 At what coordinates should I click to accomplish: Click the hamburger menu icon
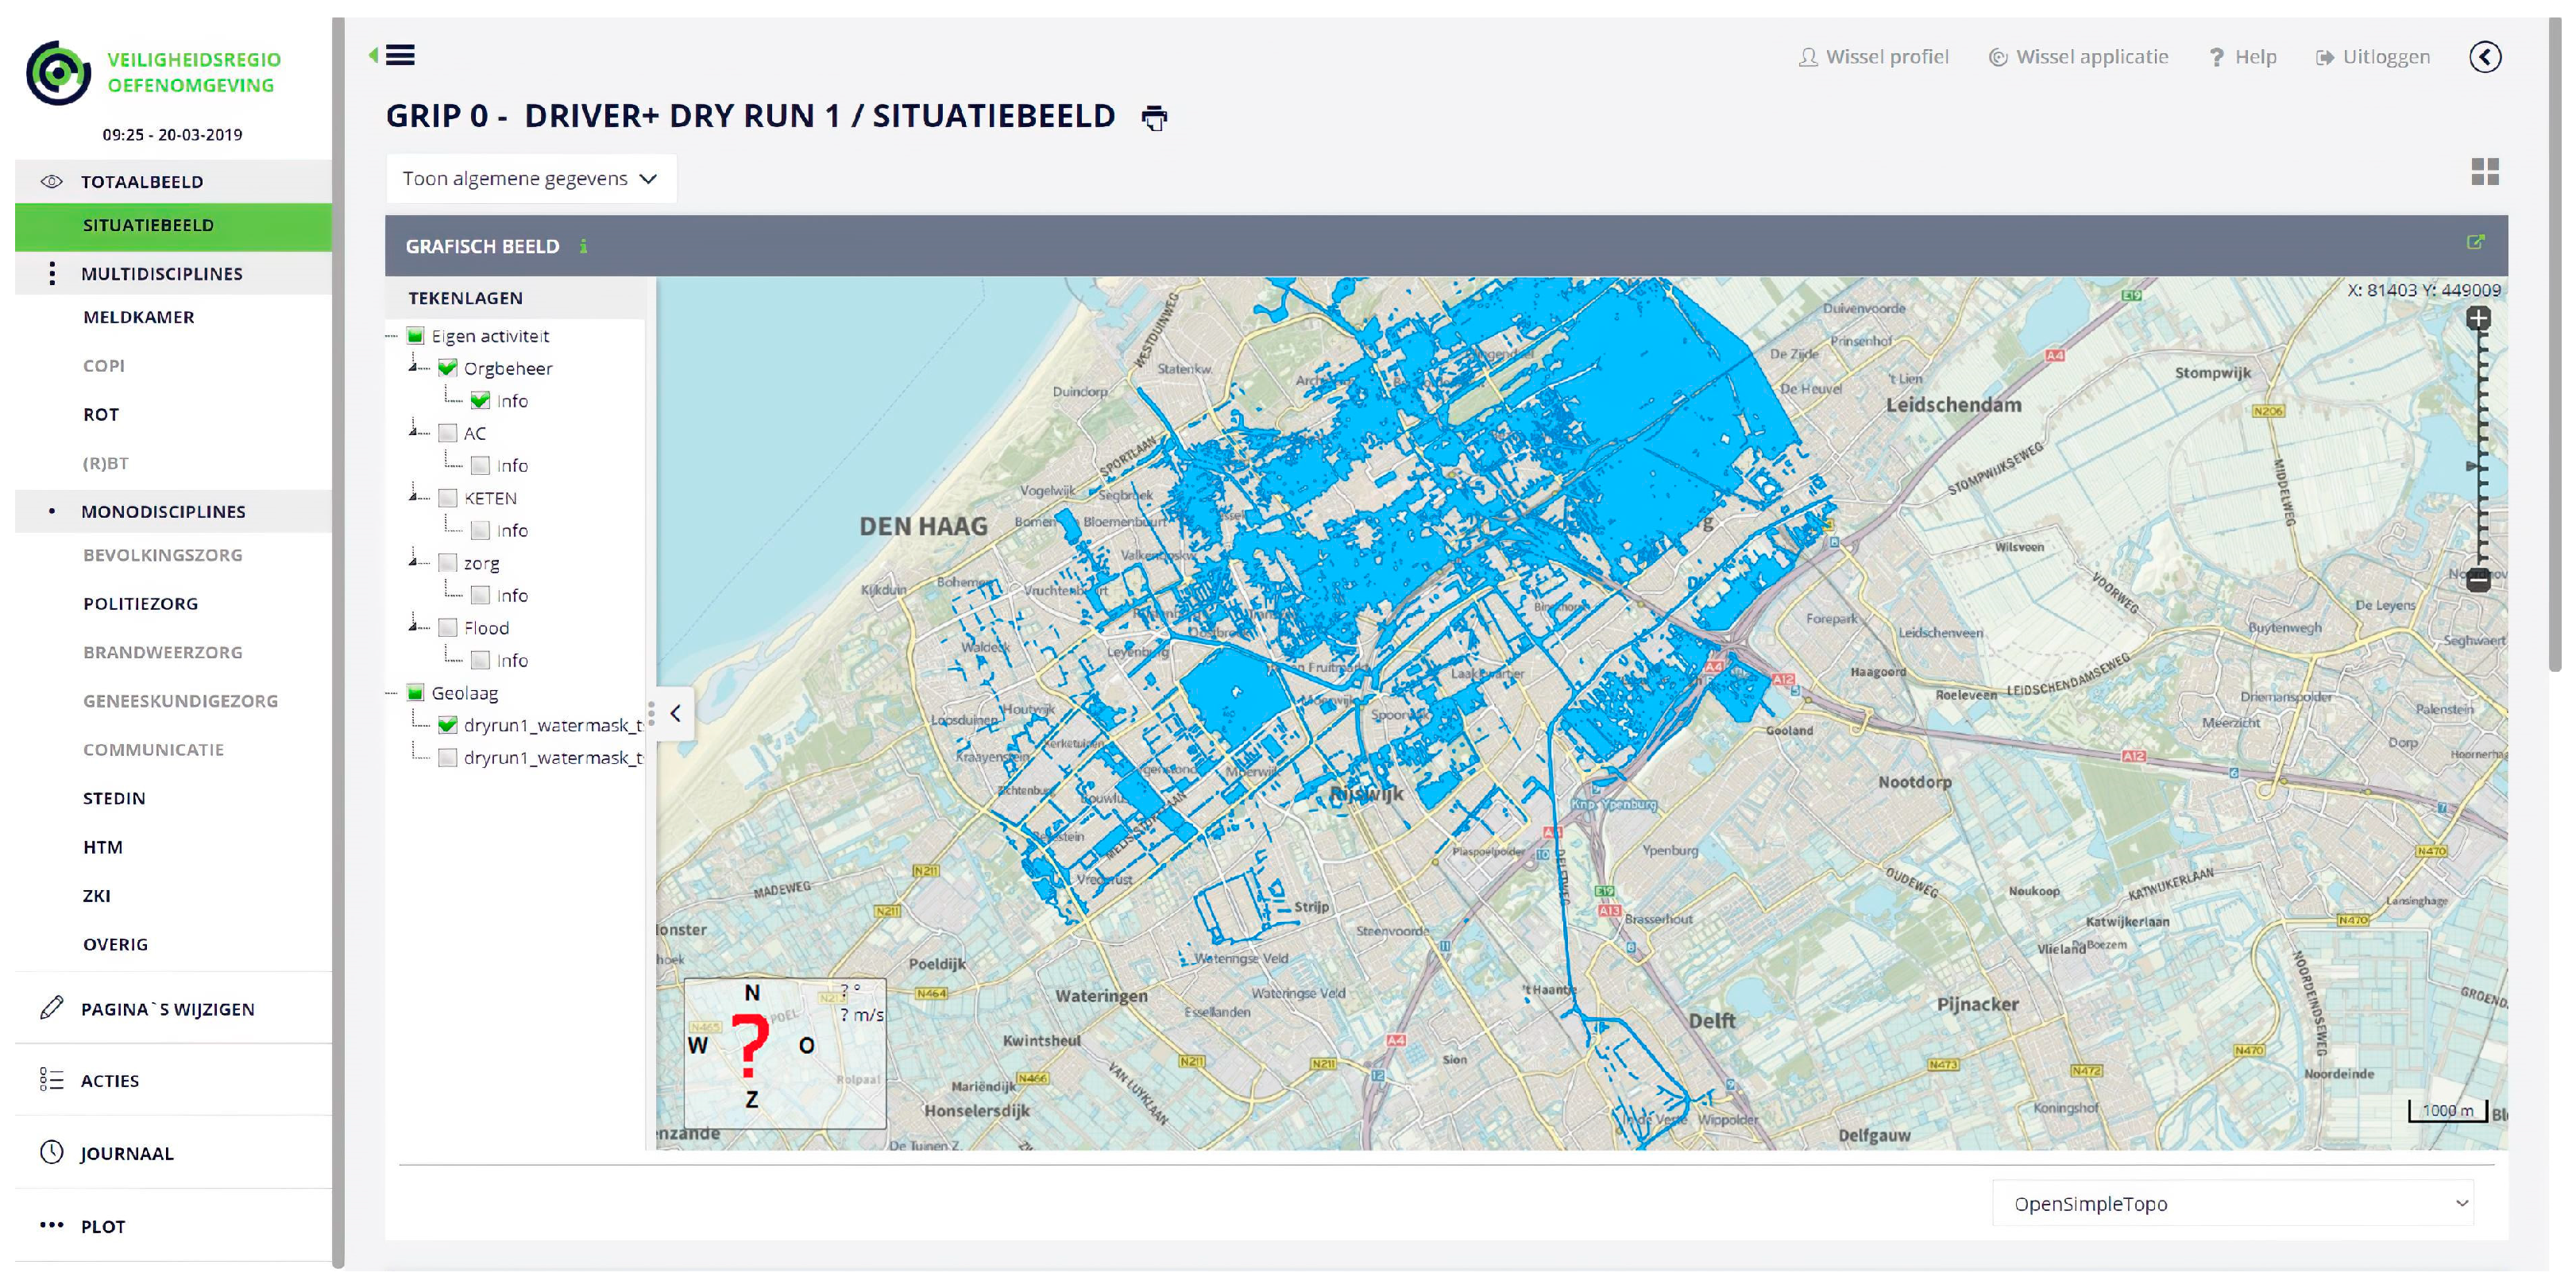400,56
